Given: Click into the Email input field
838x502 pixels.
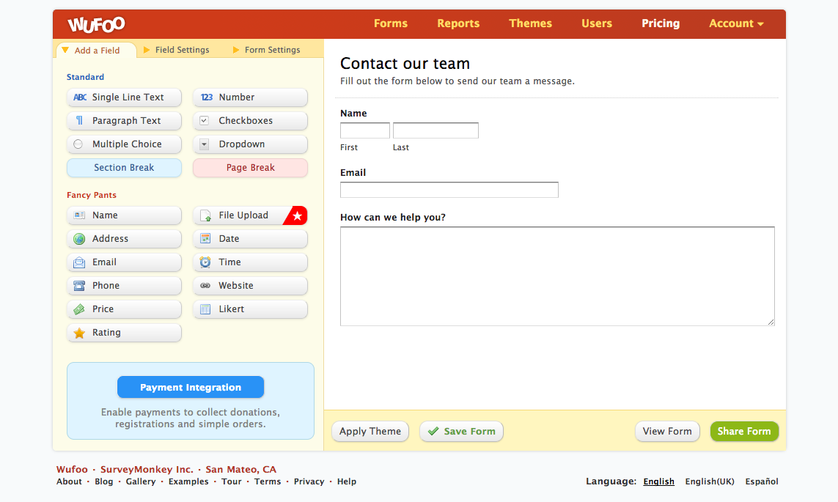Looking at the screenshot, I should (x=449, y=190).
